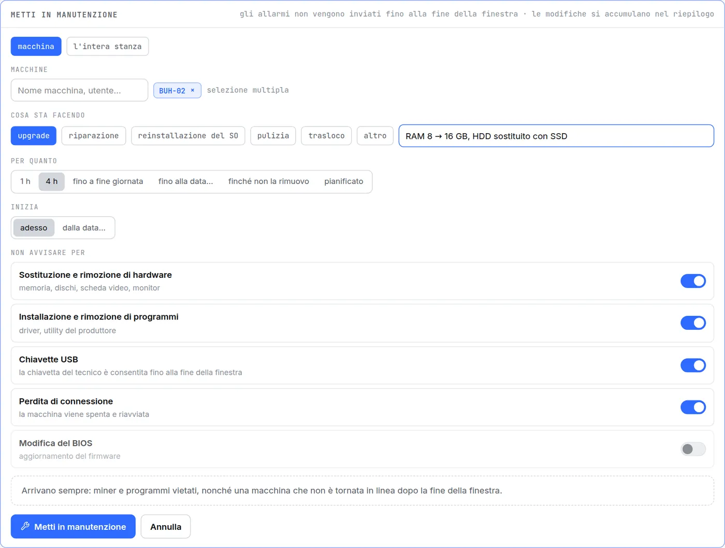Image resolution: width=725 pixels, height=548 pixels.
Task: Select trasloco as the activity
Action: pos(326,136)
